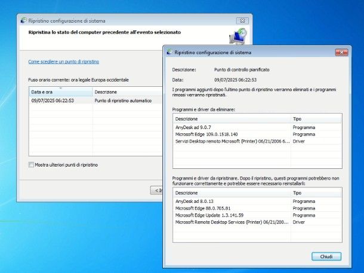
Task: Click the Chiudi button
Action: pos(326,256)
